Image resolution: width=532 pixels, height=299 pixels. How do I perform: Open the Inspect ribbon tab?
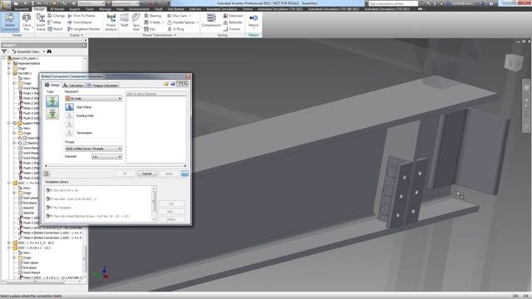[75, 9]
